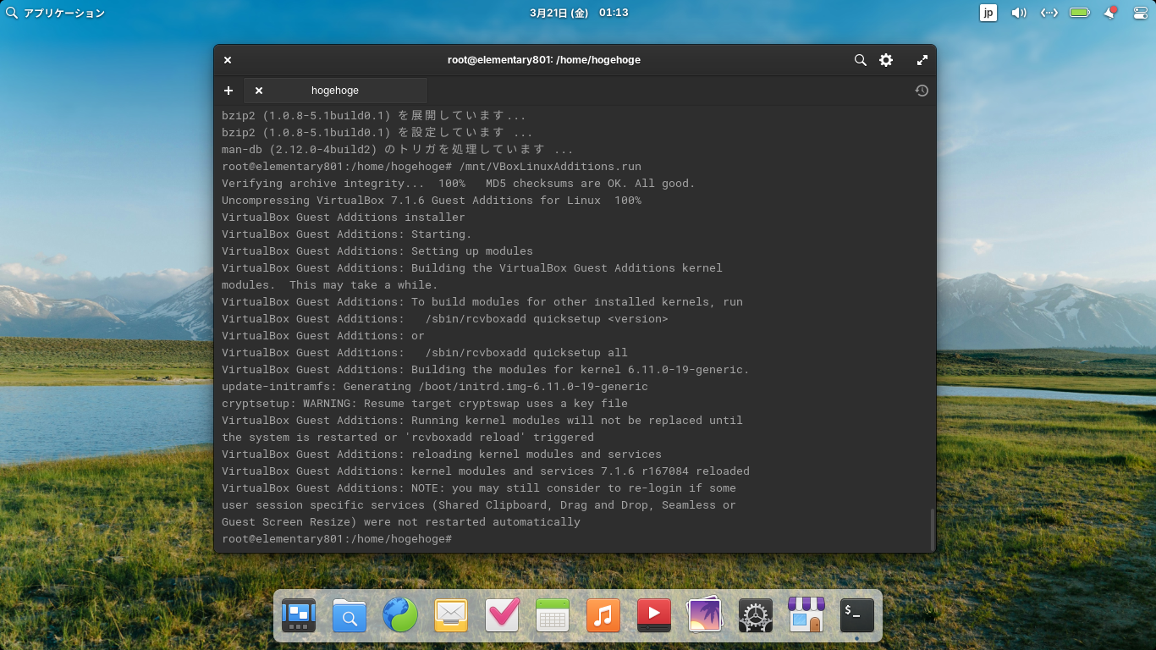Open the notifications bell indicator
Image resolution: width=1156 pixels, height=650 pixels.
pyautogui.click(x=1110, y=13)
